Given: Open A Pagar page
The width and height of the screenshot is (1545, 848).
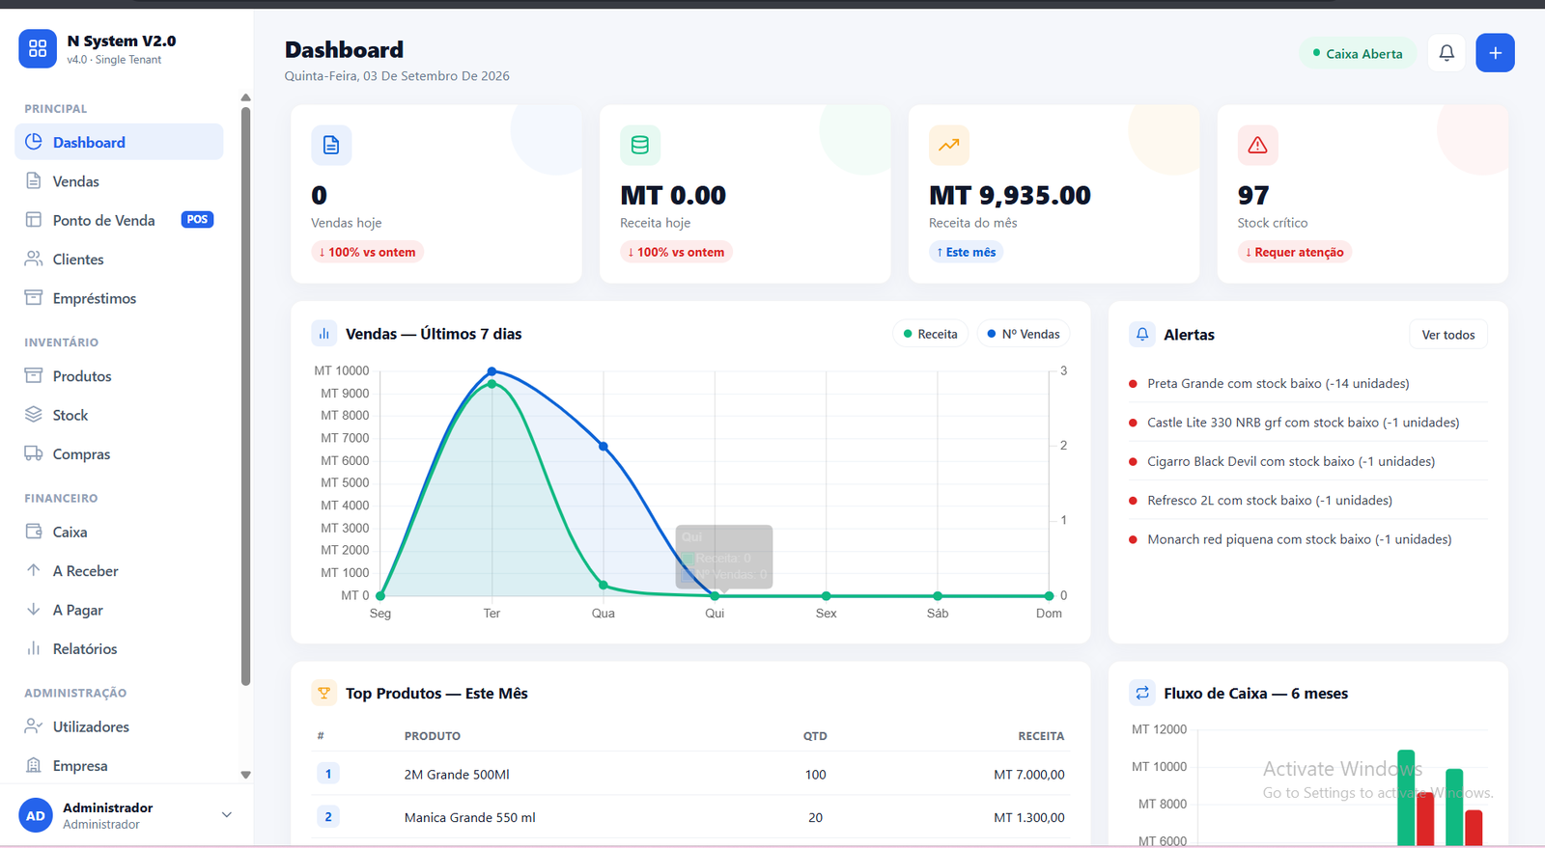Looking at the screenshot, I should click(x=119, y=610).
